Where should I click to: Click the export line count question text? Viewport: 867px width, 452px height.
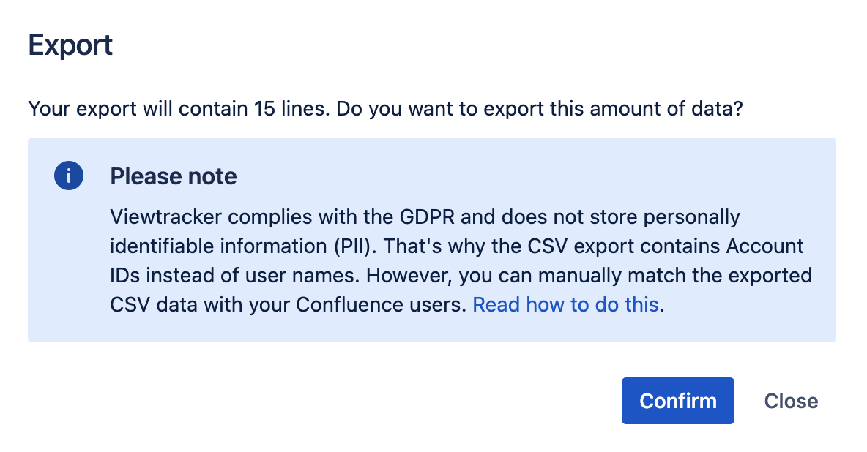click(x=386, y=110)
